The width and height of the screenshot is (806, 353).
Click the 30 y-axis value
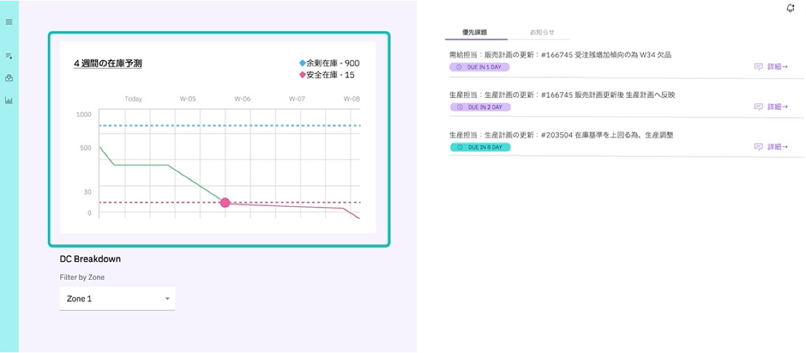(88, 192)
